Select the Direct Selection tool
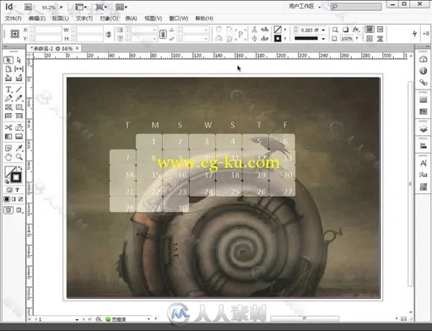The image size is (432, 331). (19, 60)
